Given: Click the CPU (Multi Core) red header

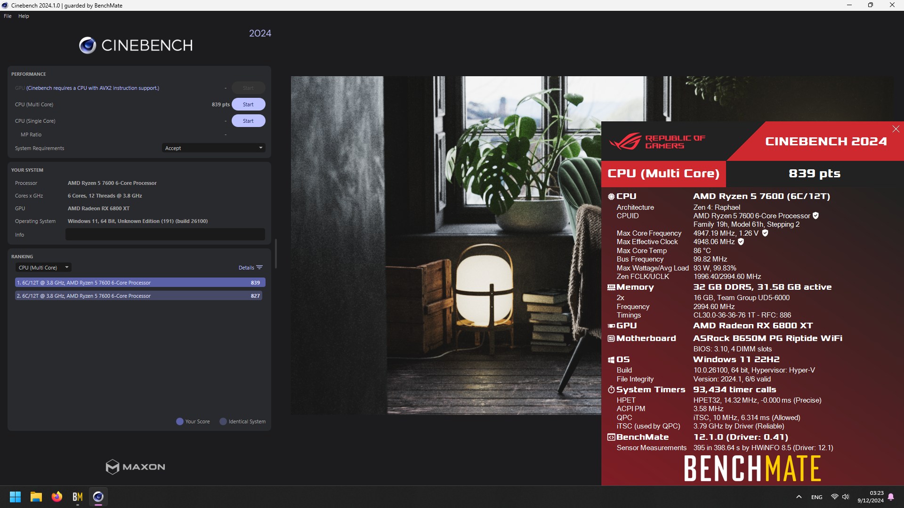Looking at the screenshot, I should pyautogui.click(x=663, y=174).
